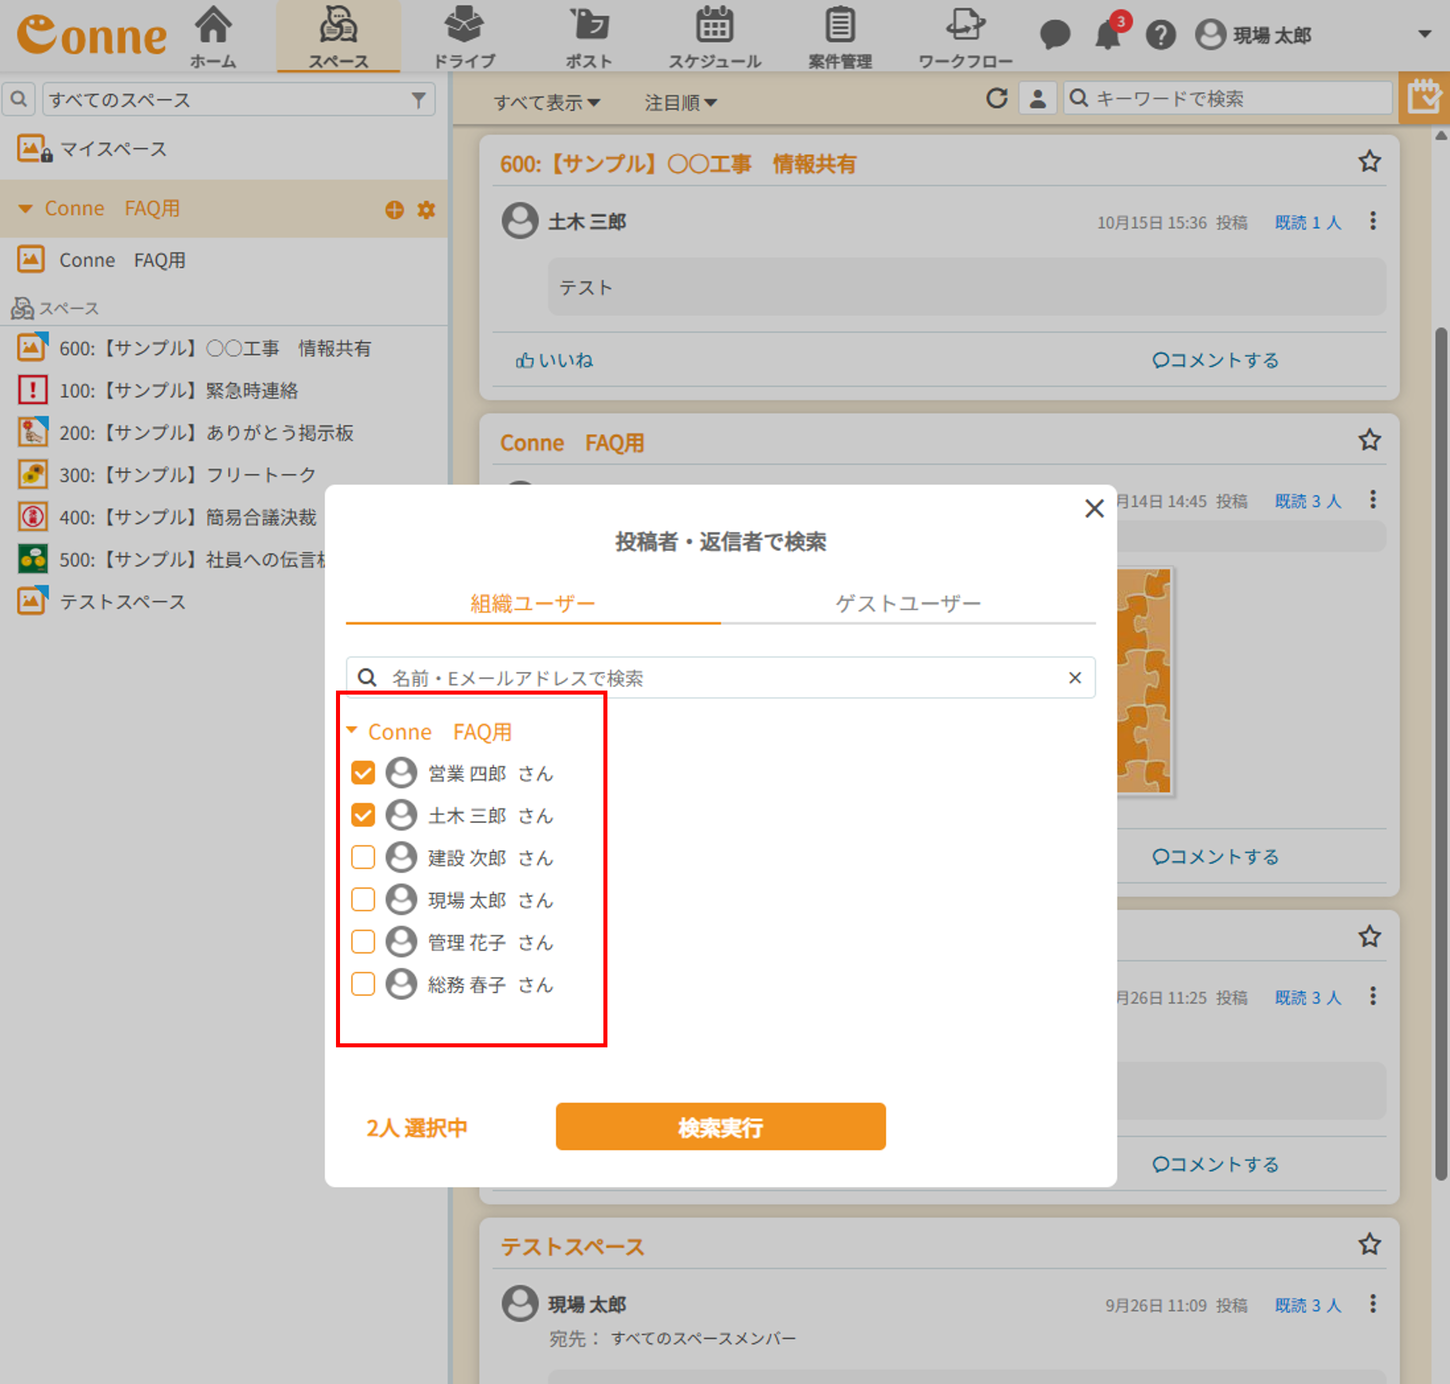The height and width of the screenshot is (1384, 1450).
Task: Star the 600 サンプル 情報共有 post
Action: (1369, 161)
